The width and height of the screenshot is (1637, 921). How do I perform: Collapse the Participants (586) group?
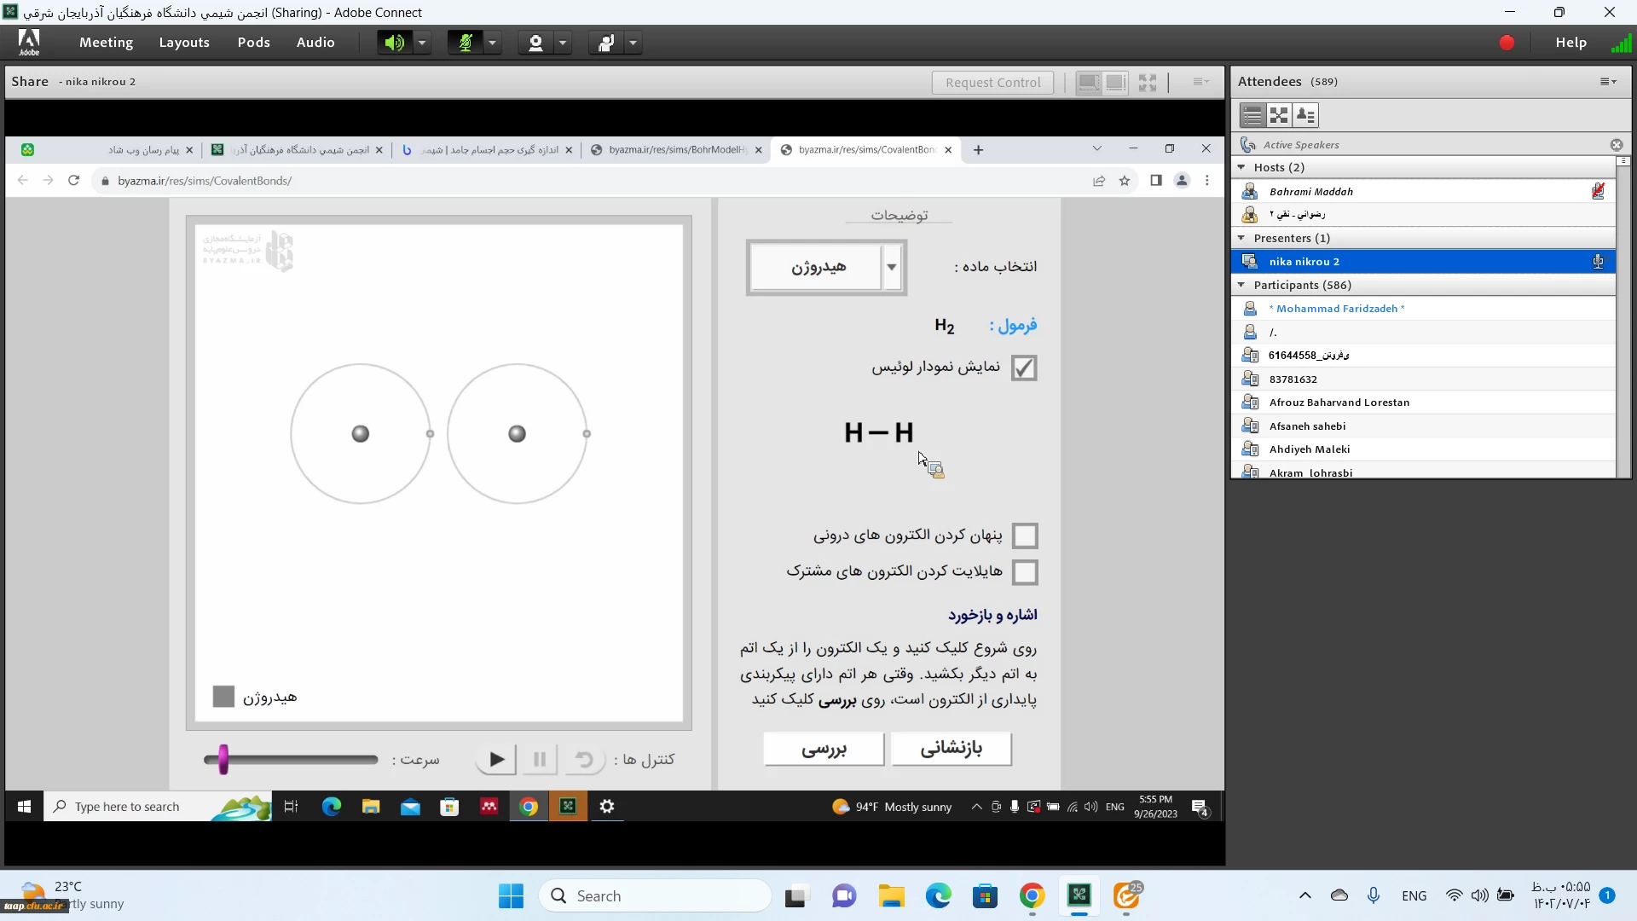[x=1241, y=285]
